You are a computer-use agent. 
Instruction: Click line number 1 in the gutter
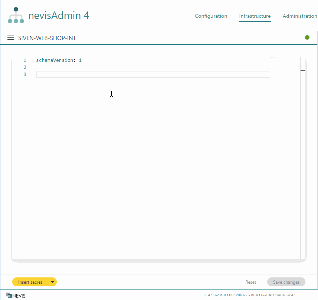25,60
